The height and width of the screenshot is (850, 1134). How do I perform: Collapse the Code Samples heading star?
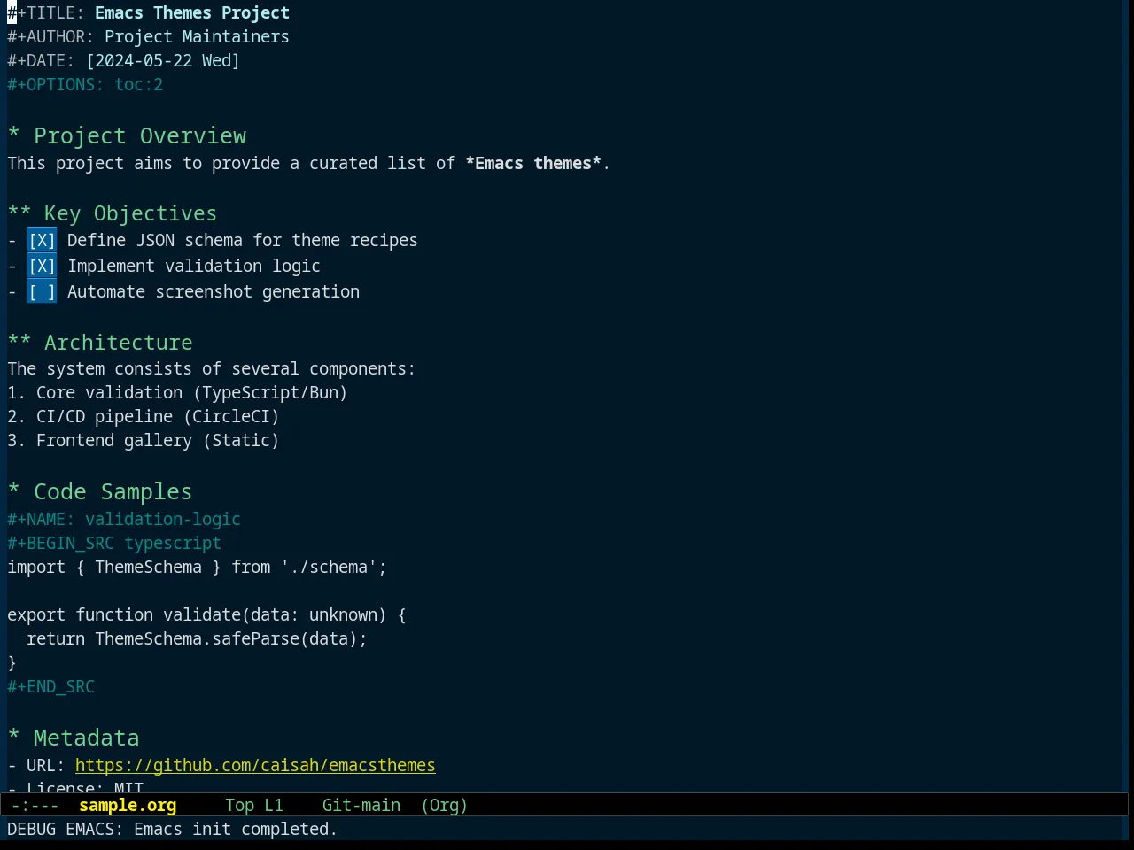click(14, 491)
